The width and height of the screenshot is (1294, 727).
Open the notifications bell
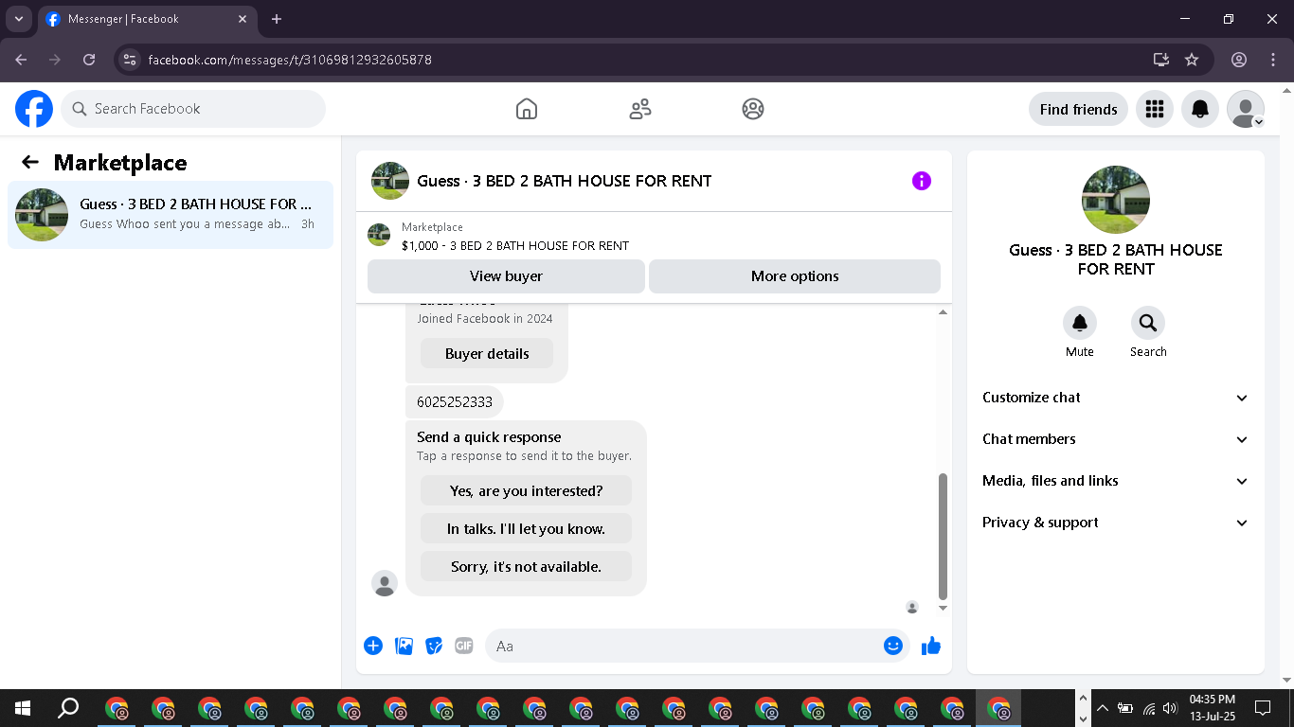[x=1199, y=109]
